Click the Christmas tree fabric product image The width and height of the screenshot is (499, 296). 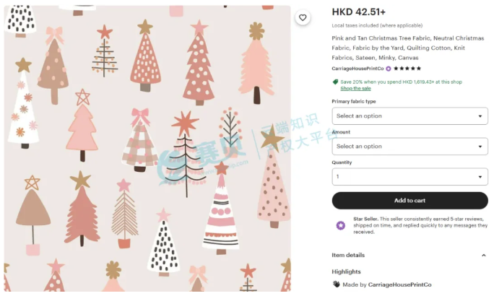[x=147, y=148]
